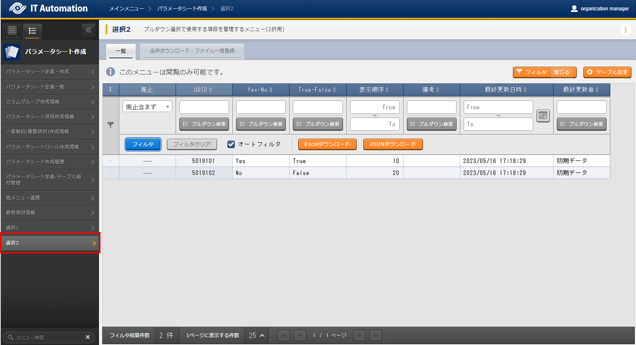
Task: Click the Excelダウンロード button
Action: (x=327, y=144)
